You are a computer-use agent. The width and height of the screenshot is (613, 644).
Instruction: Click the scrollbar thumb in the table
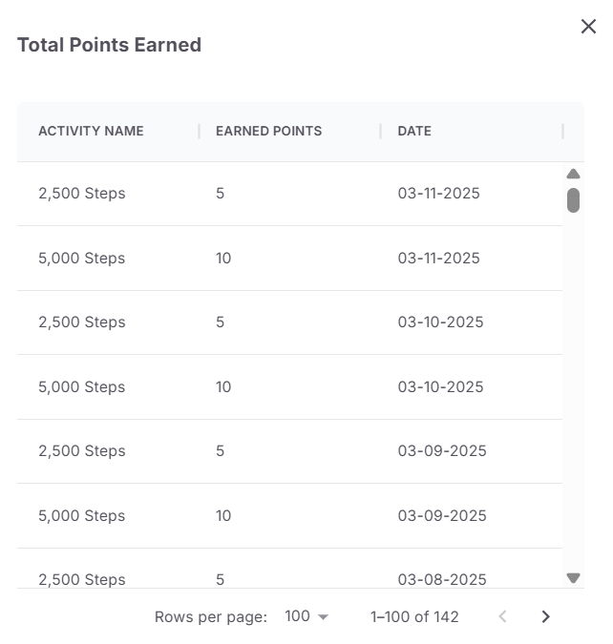pyautogui.click(x=573, y=200)
